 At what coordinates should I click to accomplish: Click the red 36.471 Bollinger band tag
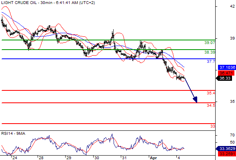(x=227, y=73)
